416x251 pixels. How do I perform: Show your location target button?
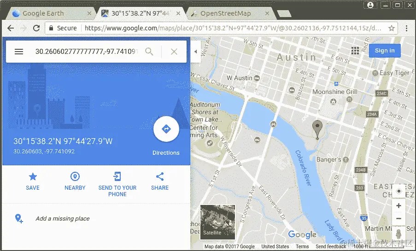coord(398,191)
